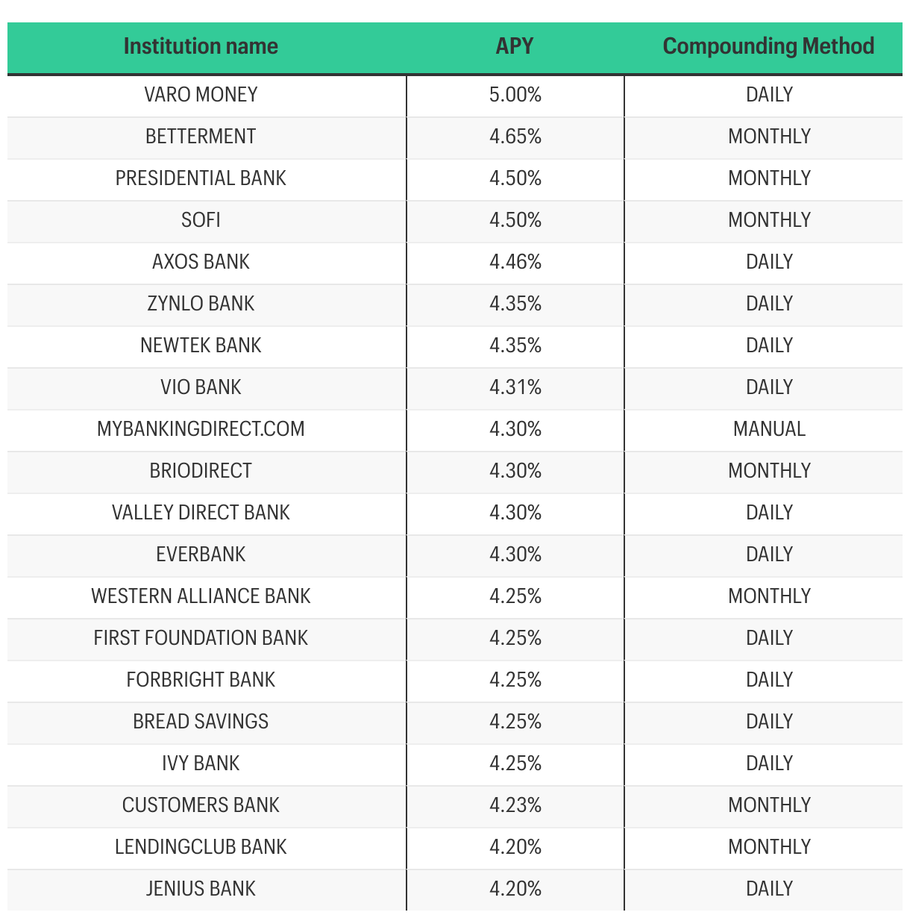Click the APY column header

(x=515, y=46)
